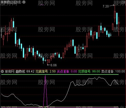Click the 股旁网 indicator name label
Screen dimensions: 126x108
pos(10,71)
